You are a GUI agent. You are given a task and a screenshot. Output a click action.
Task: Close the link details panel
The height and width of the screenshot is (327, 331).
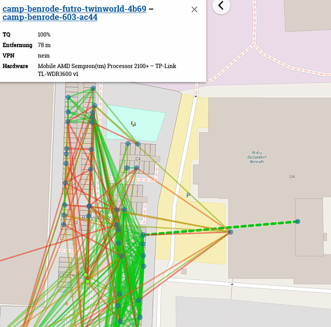coord(194,9)
